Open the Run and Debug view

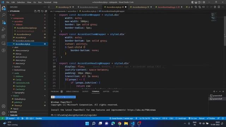coord(4,29)
